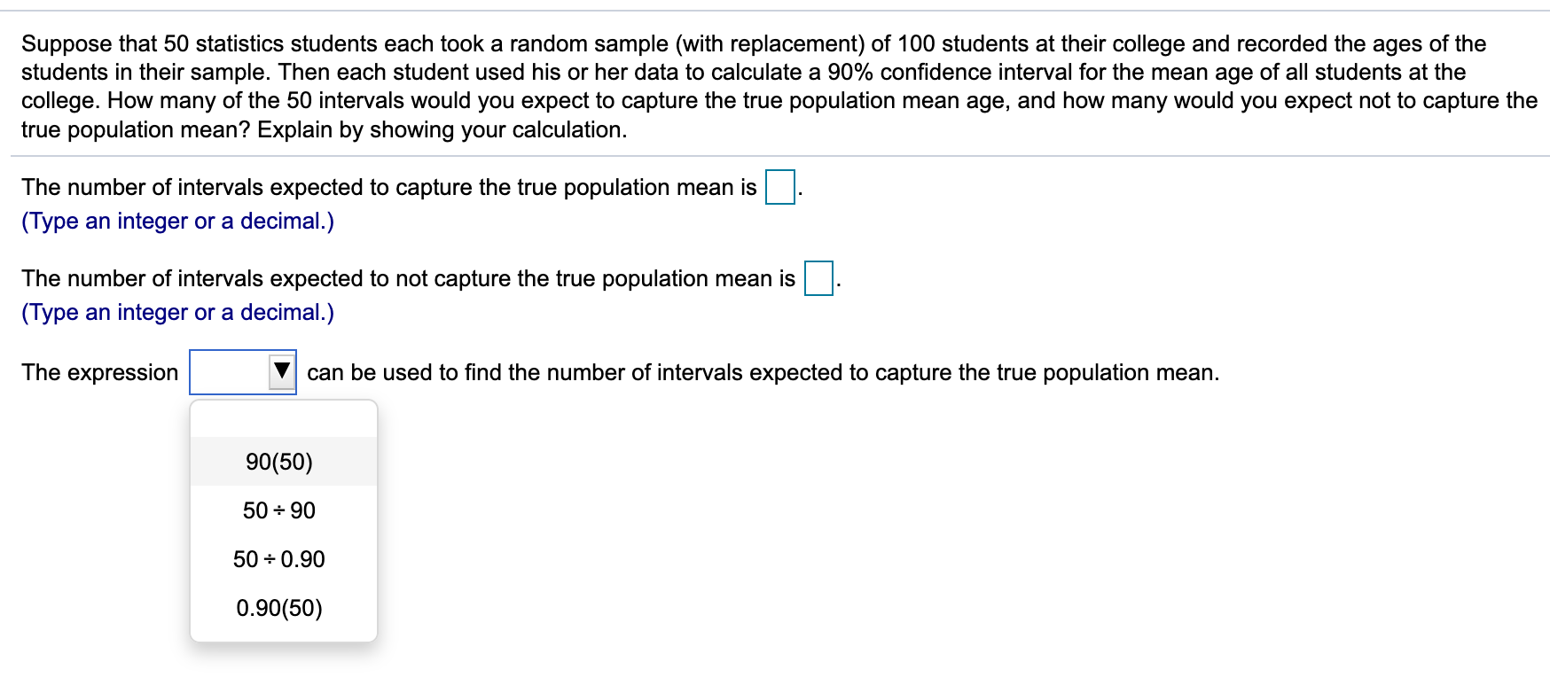Click the second 'Type an integer or a decimal' hint
Image resolution: width=1550 pixels, height=693 pixels.
point(177,312)
